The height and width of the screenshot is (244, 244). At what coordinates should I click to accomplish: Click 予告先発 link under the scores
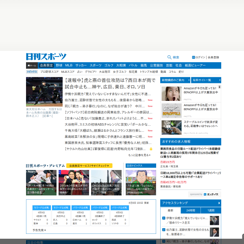39,230
